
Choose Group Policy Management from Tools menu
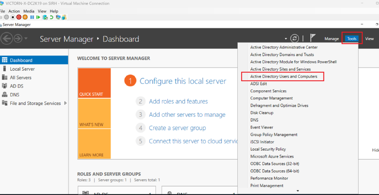[x=274, y=135]
